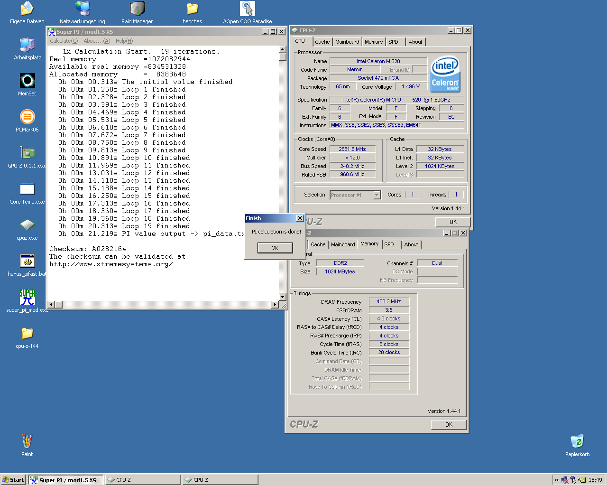Screen dimensions: 607x486
Task: Click DRAM Frequency value 400.3 MHz
Action: coord(389,301)
